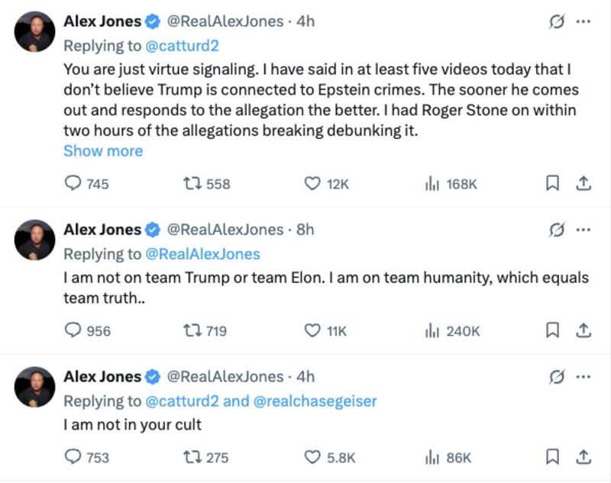The image size is (611, 483).
Task: Open more options on second tweet
Action: click(584, 230)
